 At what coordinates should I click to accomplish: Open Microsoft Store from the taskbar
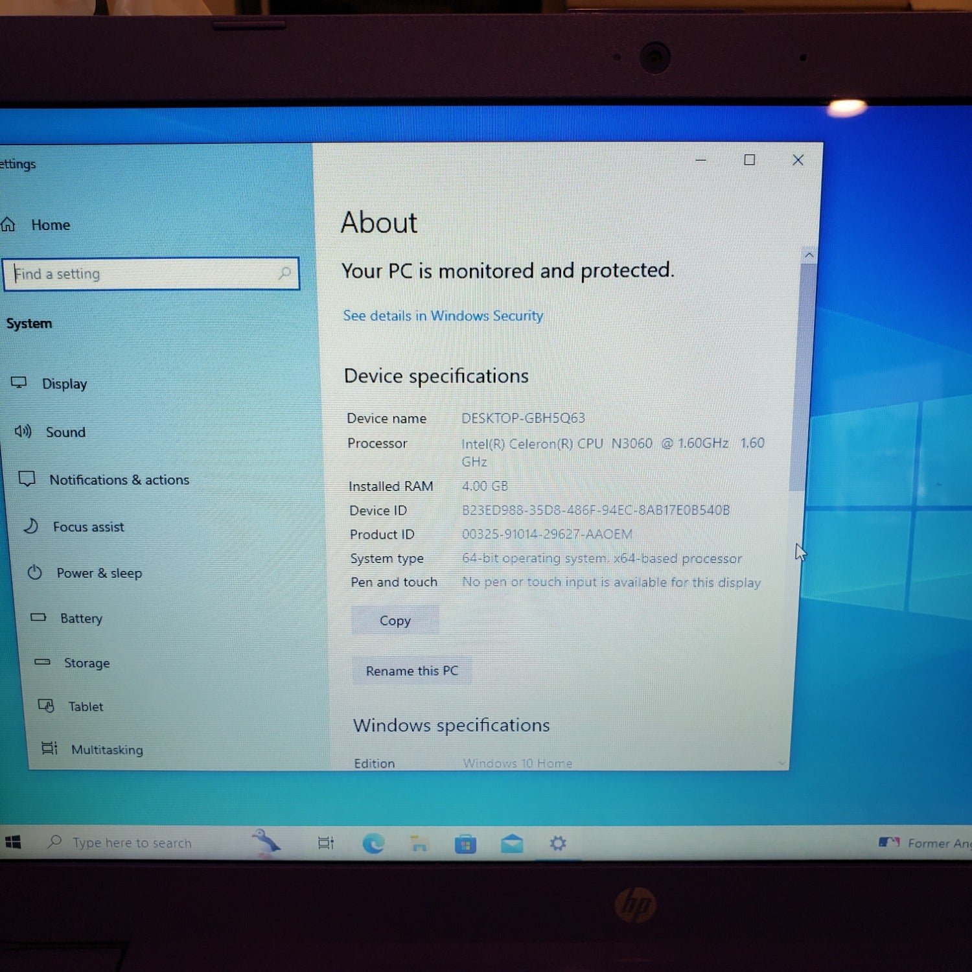tap(465, 844)
